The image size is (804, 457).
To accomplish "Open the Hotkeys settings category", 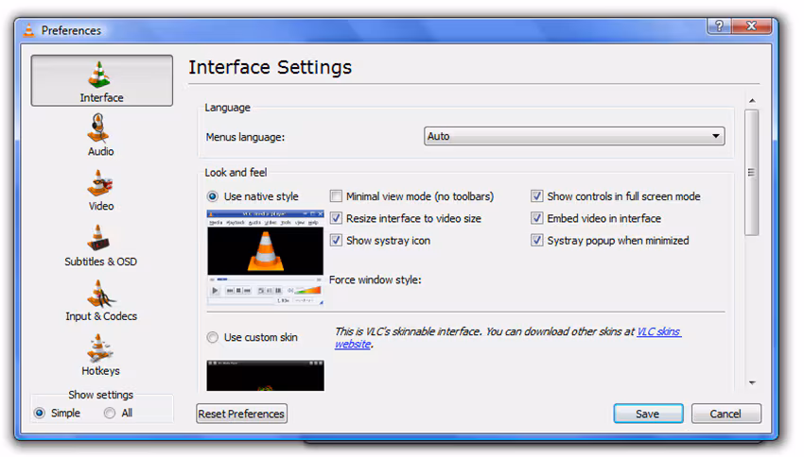I will pos(100,355).
